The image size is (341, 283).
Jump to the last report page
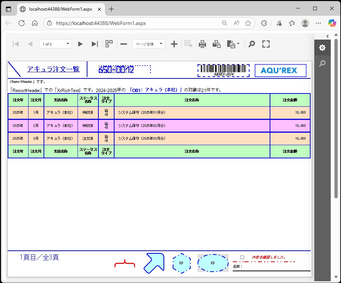[x=95, y=44]
